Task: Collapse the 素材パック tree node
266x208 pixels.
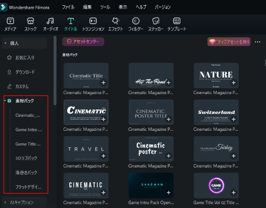Action: coord(5,101)
